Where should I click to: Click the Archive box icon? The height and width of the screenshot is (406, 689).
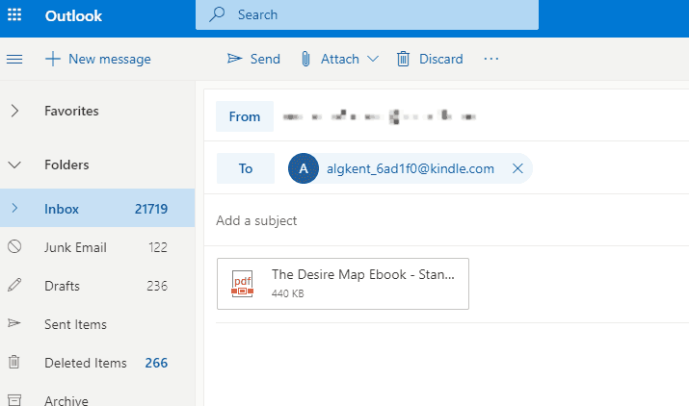point(14,400)
